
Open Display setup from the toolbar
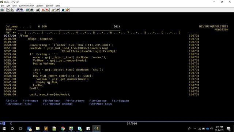tap(28, 10)
